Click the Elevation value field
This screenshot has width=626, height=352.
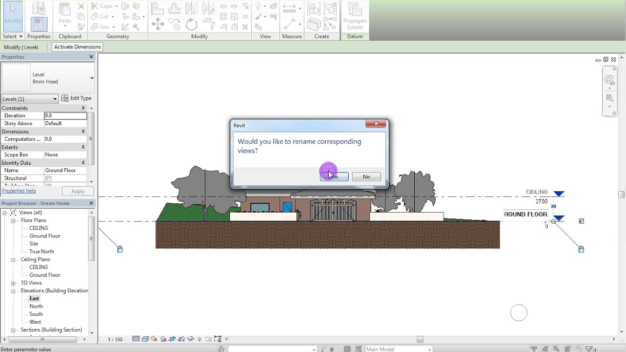(x=66, y=116)
